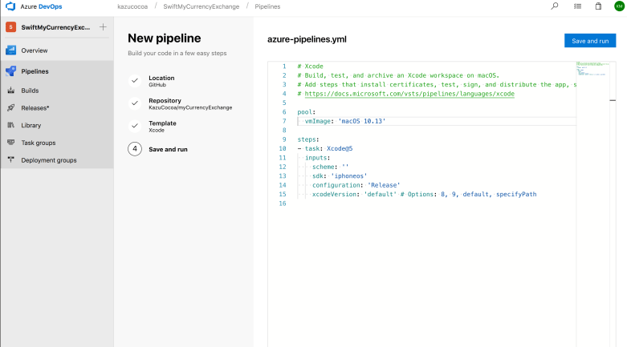
Task: Click the Deployment groups icon
Action: click(x=10, y=159)
